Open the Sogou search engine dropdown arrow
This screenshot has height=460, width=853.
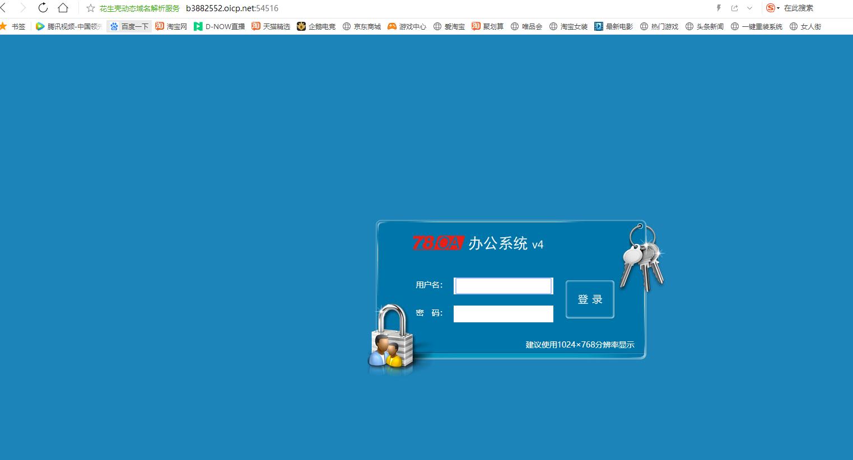pos(779,8)
